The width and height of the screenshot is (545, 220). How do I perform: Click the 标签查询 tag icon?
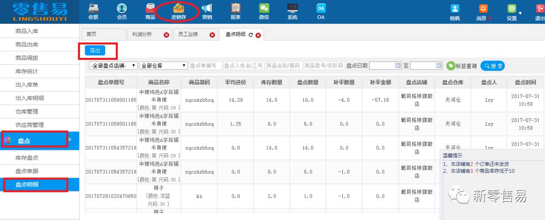[x=450, y=66]
